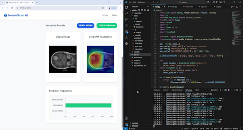Toggle the bottom panel layout
The image size is (243, 130).
(x=220, y=2)
